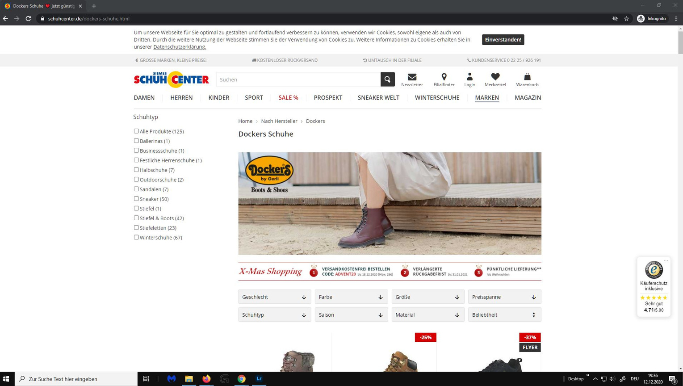
Task: Click the Dockers banner image
Action: pos(390,204)
